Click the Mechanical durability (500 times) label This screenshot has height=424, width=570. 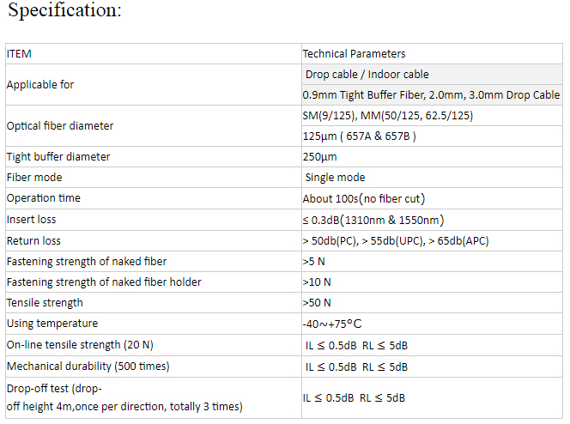coord(88,366)
